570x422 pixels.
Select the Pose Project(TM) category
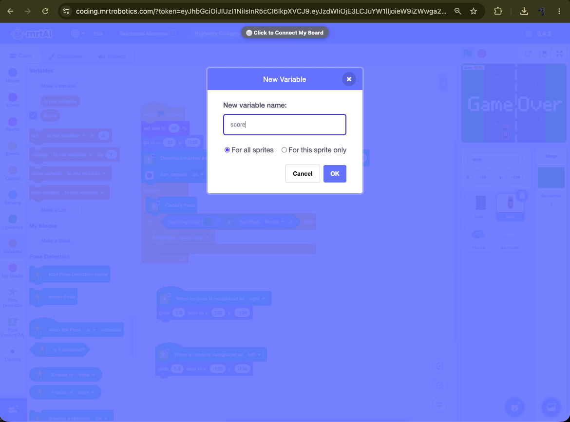click(x=13, y=327)
